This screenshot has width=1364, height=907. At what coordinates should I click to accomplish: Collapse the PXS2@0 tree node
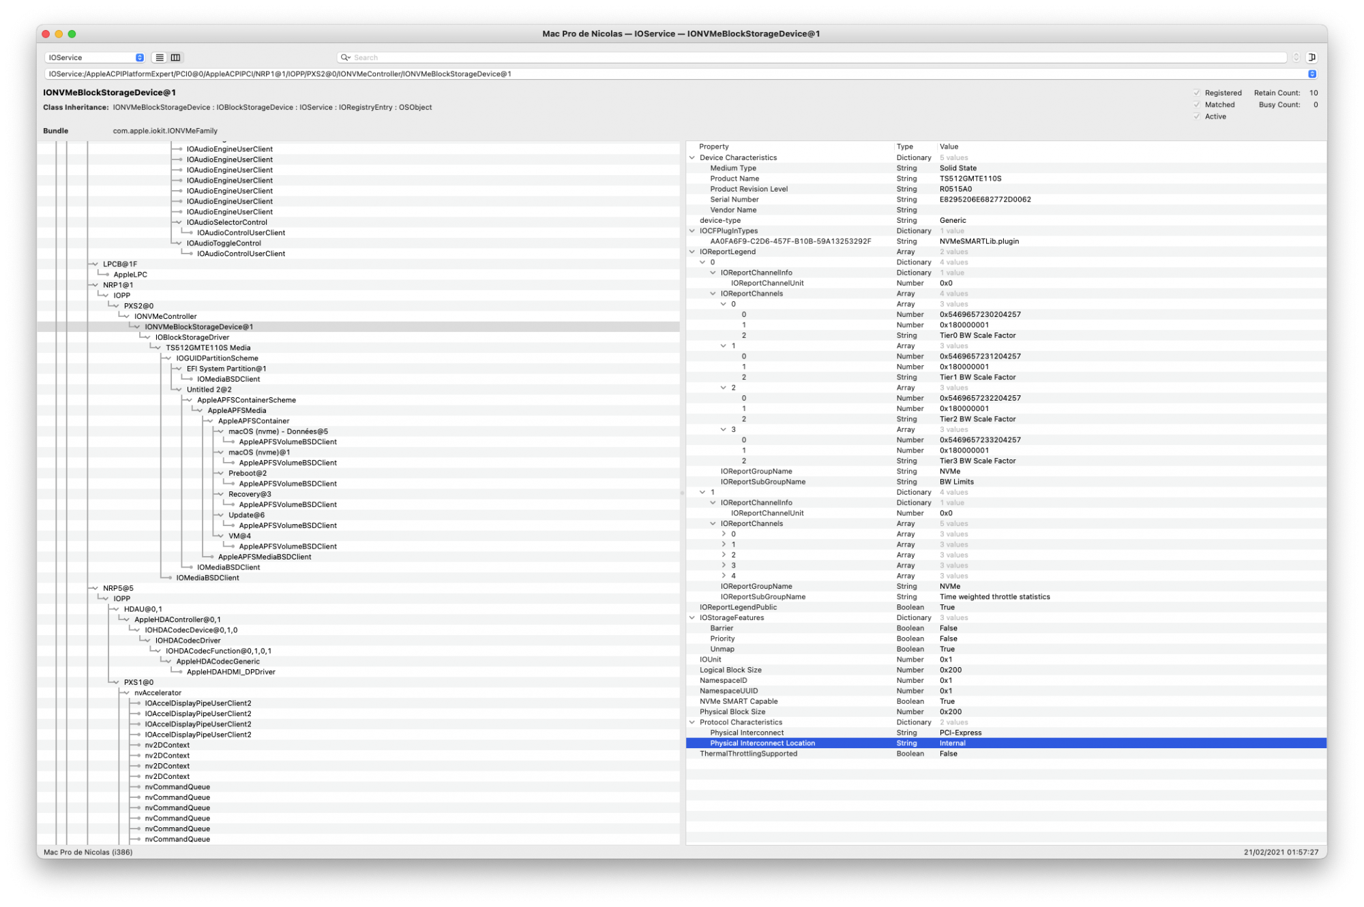pyautogui.click(x=116, y=307)
